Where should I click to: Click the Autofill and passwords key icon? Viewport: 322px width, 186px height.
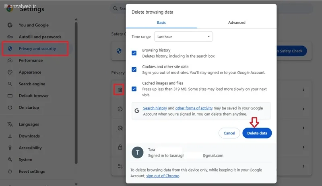[x=10, y=37]
